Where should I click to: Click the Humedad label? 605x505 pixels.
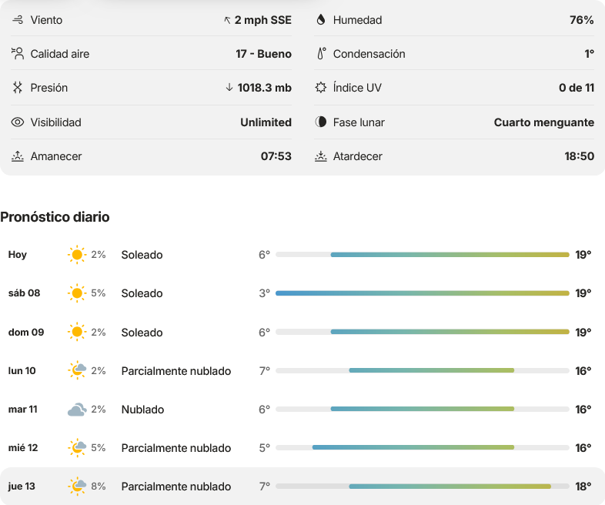point(358,20)
